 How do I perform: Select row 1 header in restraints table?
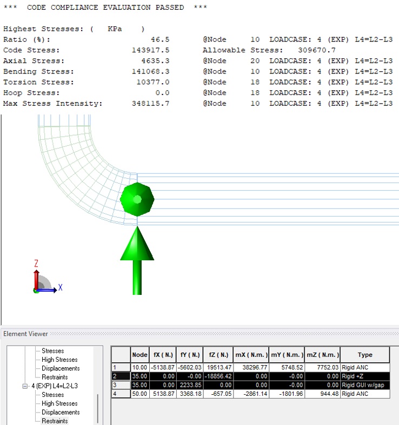(x=121, y=367)
